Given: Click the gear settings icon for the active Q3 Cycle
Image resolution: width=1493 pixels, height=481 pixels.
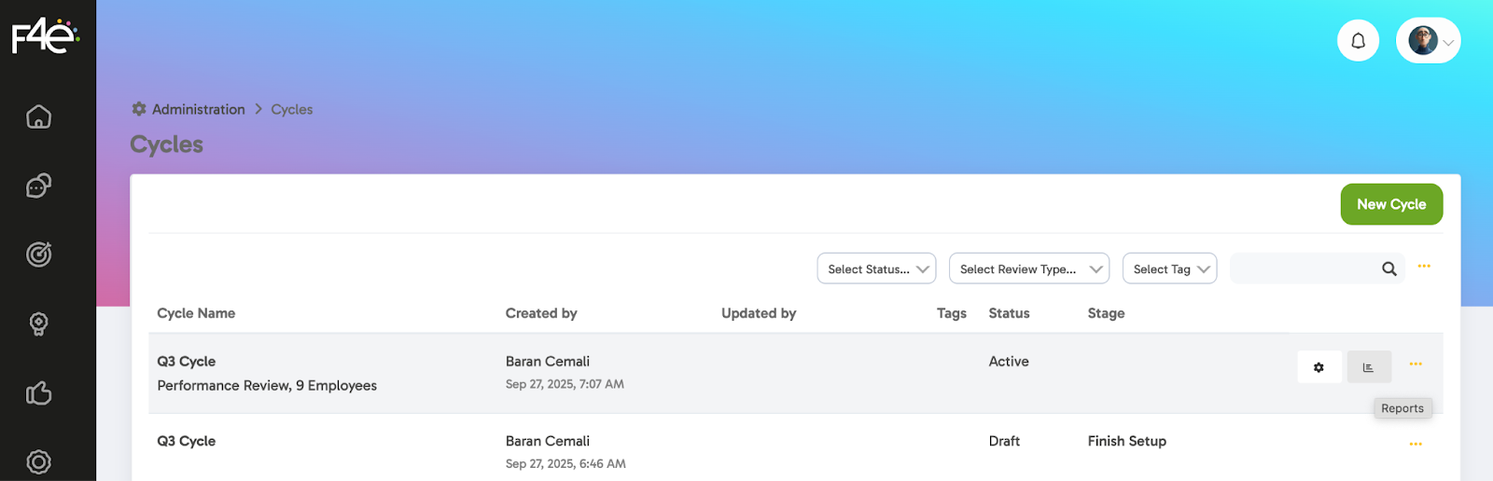Looking at the screenshot, I should [1319, 367].
